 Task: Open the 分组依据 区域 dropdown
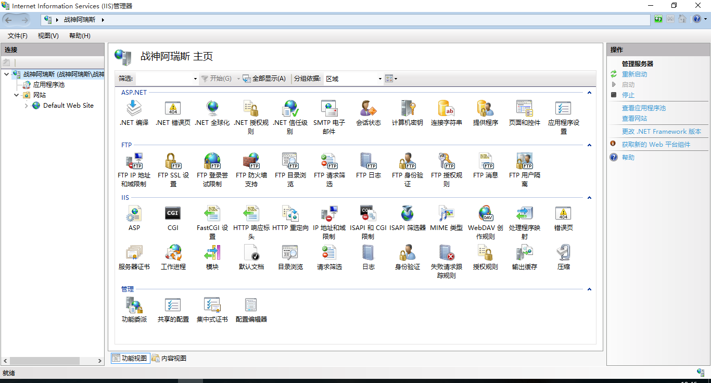pos(353,79)
